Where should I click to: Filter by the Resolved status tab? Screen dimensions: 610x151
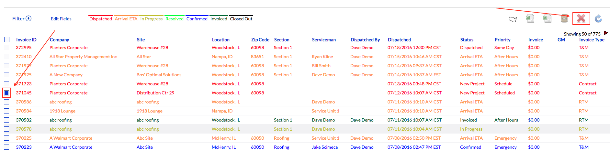coord(175,19)
